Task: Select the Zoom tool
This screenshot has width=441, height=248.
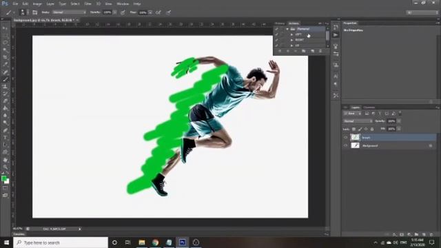Action: tap(5, 167)
